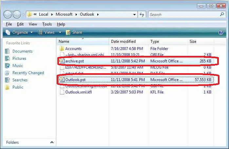Click the Share toolbar button
The width and height of the screenshot is (229, 149).
(74, 32)
